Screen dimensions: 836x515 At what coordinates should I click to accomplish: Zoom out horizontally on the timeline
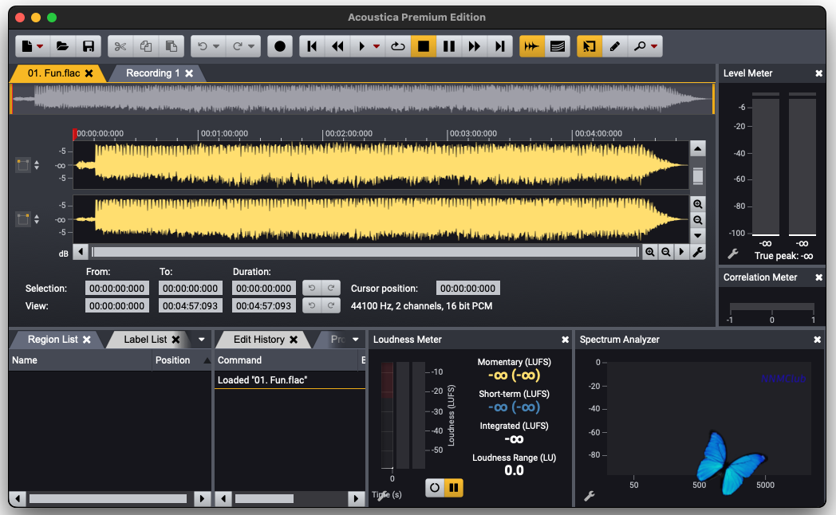pos(666,252)
